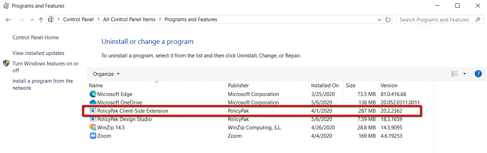This screenshot has width=487, height=153.
Task: Click the PolicyPak Design Studio icon
Action: tap(93, 119)
